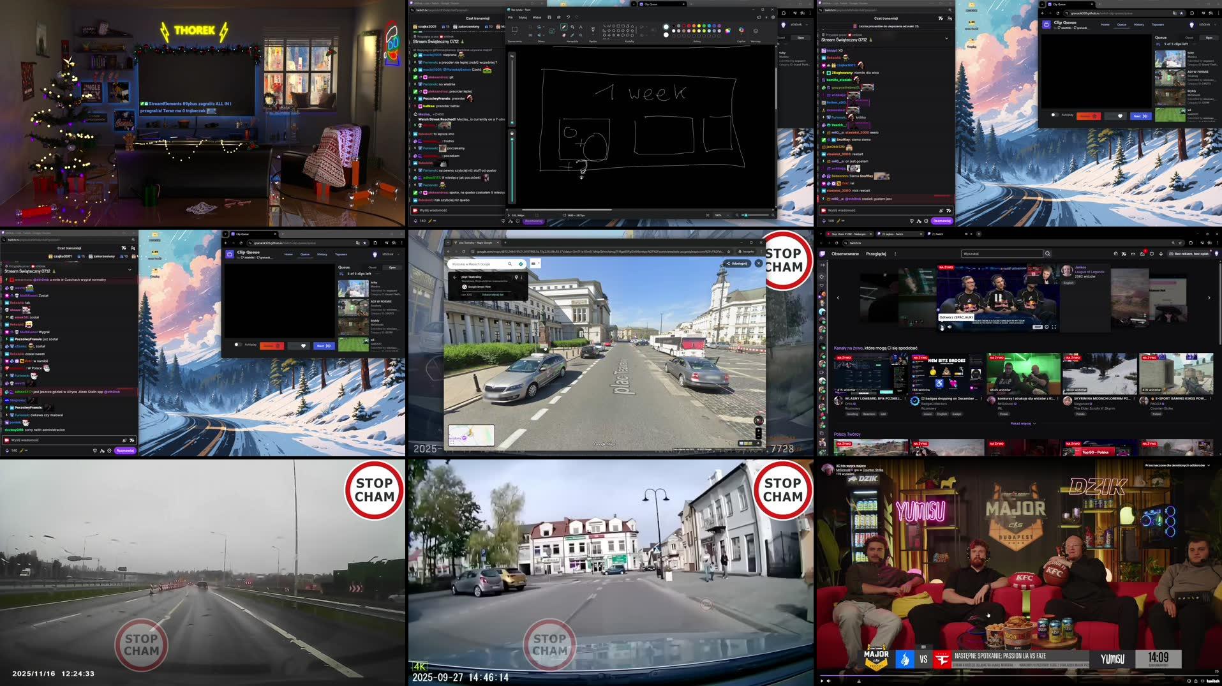Select the pencil tool in Paint

[563, 27]
